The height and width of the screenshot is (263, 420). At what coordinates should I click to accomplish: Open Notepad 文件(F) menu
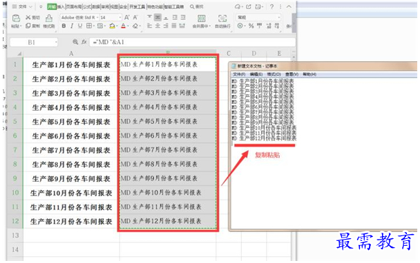[239, 74]
